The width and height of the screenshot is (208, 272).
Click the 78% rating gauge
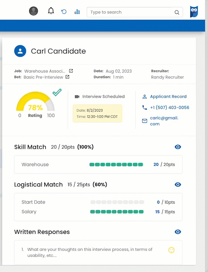[x=35, y=101]
